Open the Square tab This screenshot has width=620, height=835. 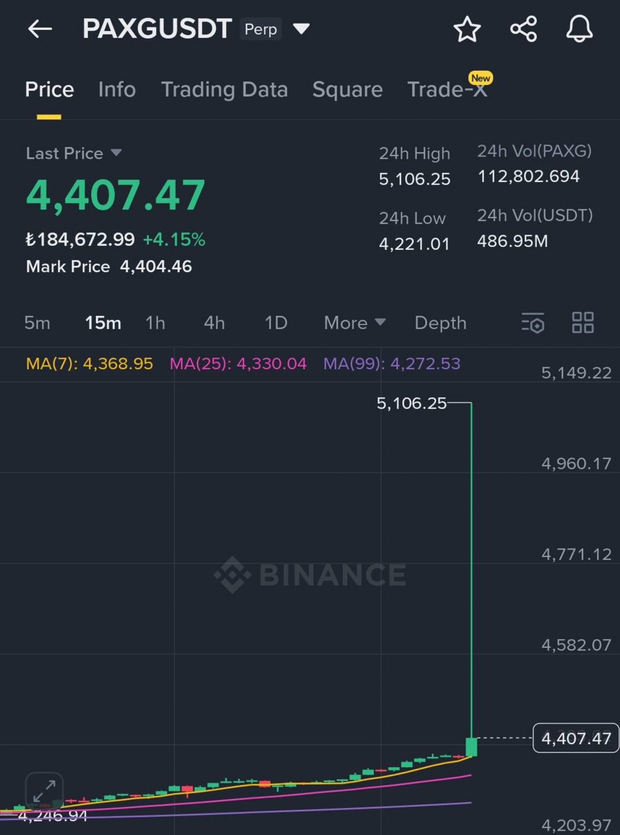347,90
